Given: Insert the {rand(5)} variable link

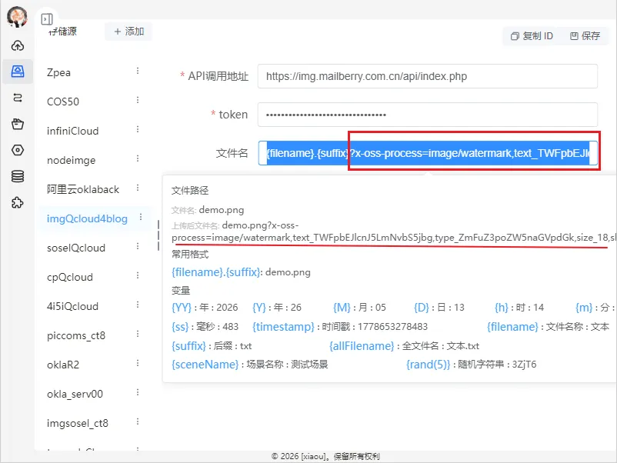Looking at the screenshot, I should pyautogui.click(x=428, y=365).
